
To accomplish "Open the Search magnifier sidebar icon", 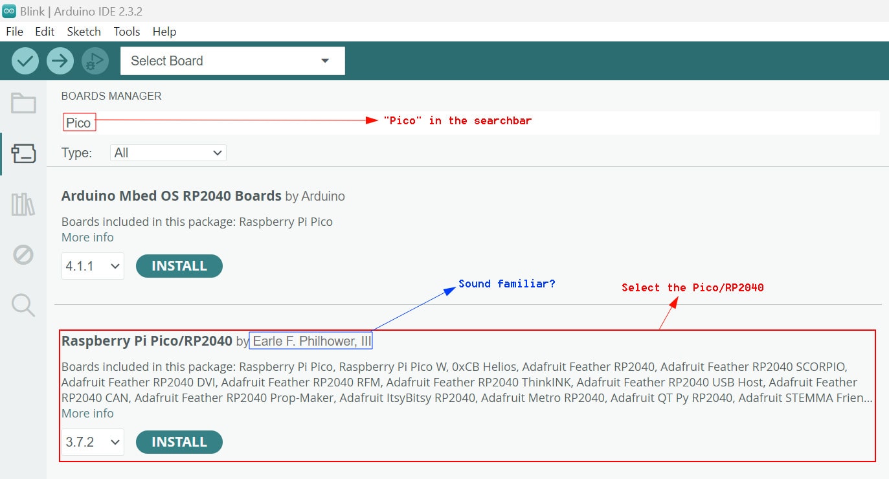I will [23, 305].
